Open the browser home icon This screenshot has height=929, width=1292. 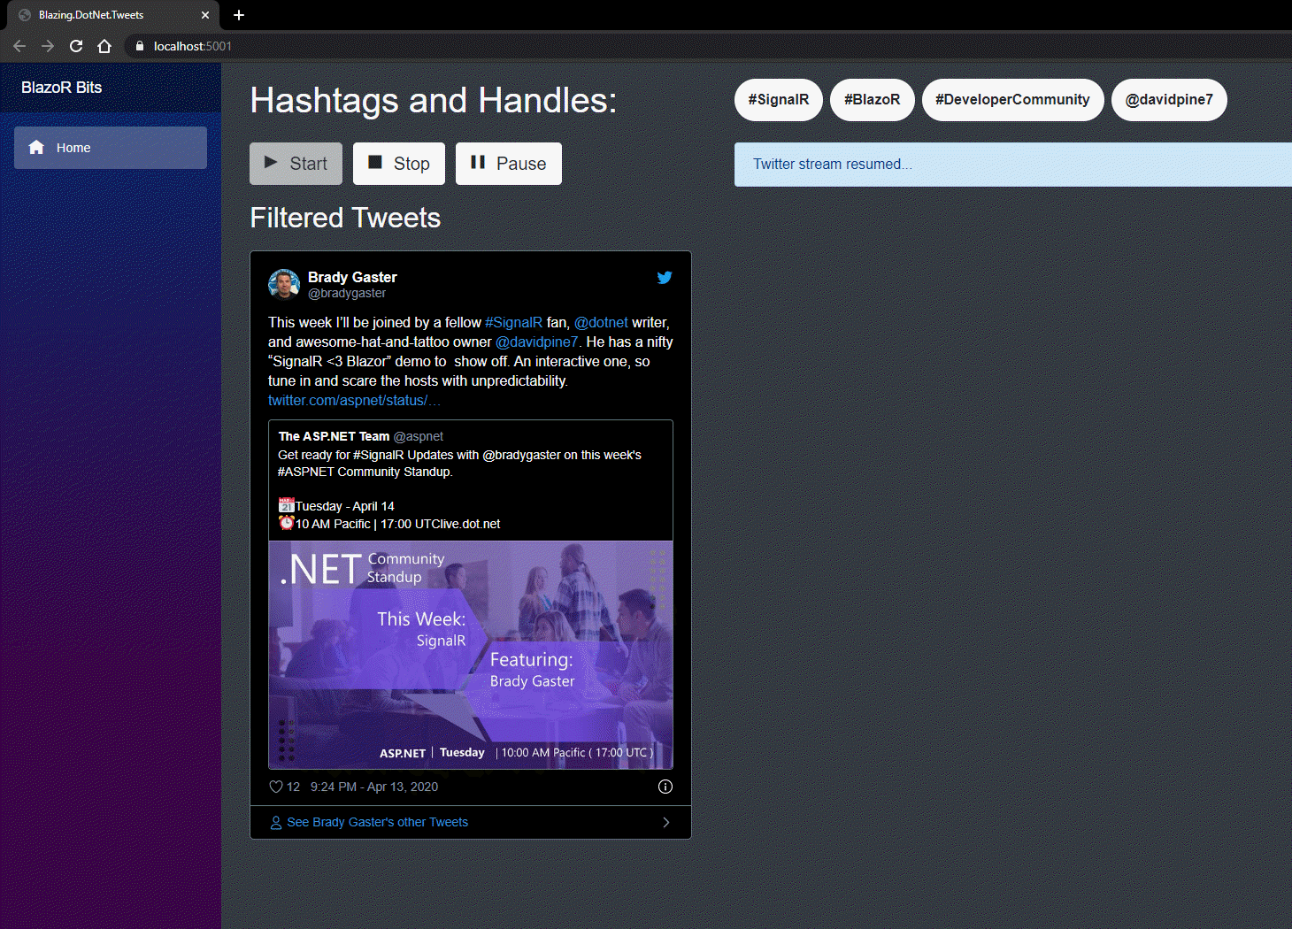[x=104, y=46]
